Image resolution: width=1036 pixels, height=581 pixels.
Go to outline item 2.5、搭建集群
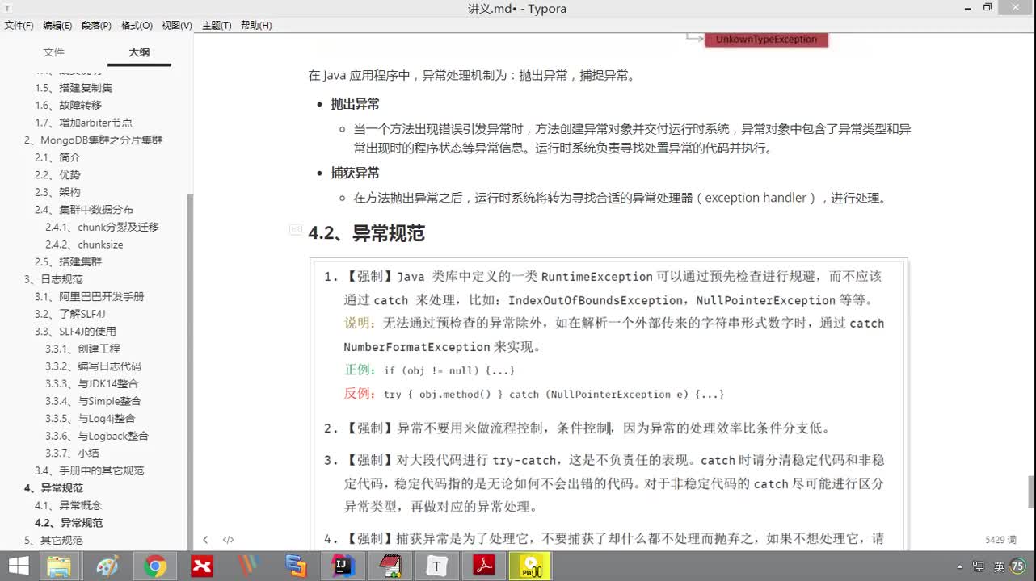[68, 261]
